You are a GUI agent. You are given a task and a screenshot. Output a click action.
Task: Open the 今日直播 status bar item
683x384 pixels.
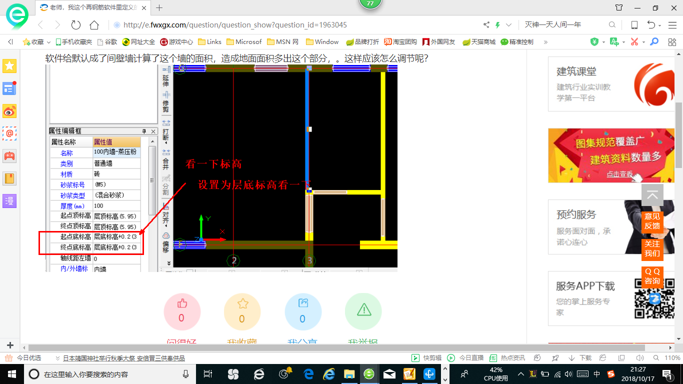pyautogui.click(x=465, y=358)
